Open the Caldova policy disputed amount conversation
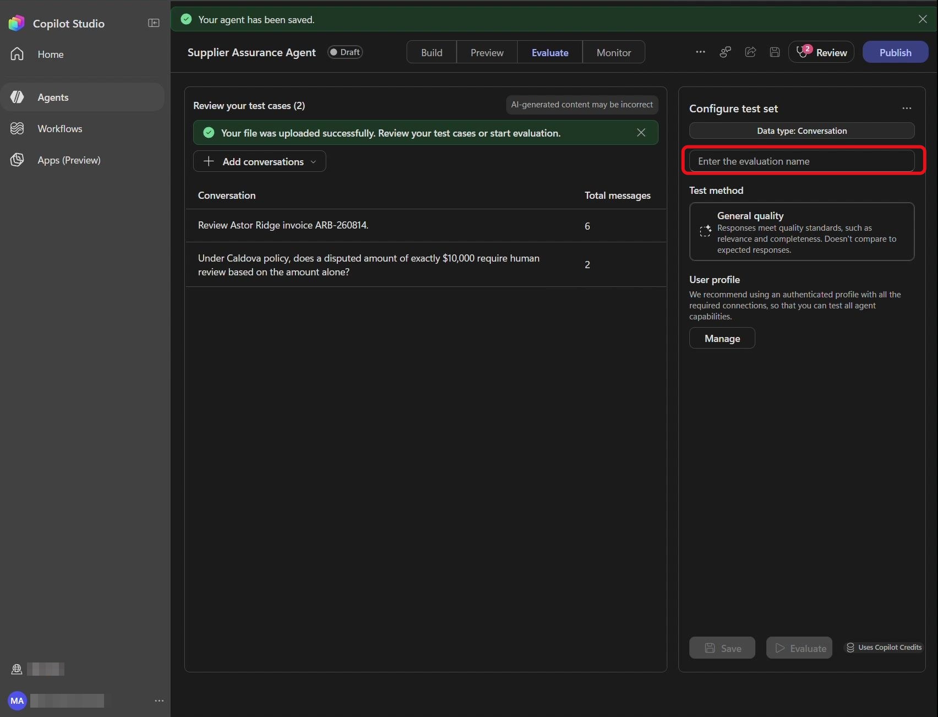Screen dimensions: 938x717 click(426, 265)
